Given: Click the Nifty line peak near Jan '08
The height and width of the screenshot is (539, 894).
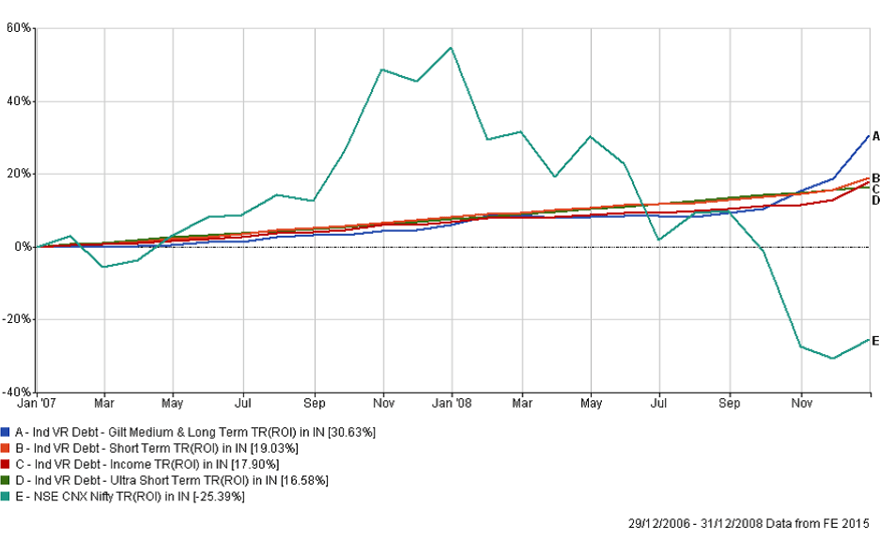Looking at the screenshot, I should click(451, 47).
